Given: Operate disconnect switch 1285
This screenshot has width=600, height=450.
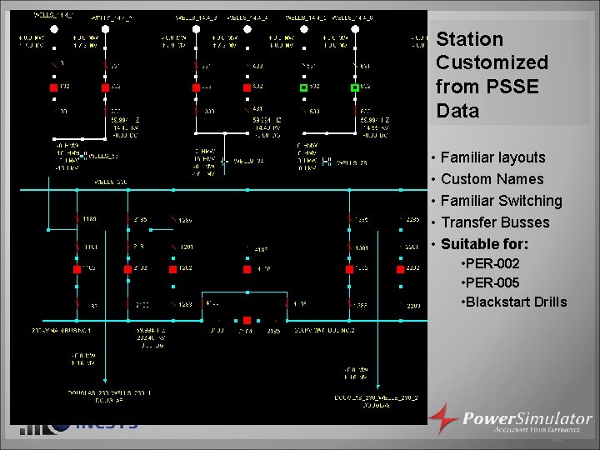Looking at the screenshot, I should [173, 219].
